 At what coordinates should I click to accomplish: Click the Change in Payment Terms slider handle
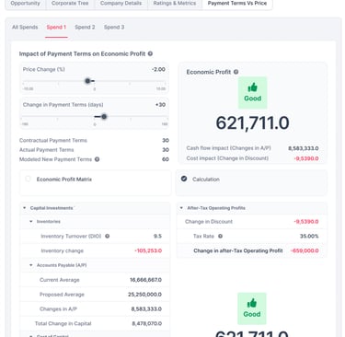point(104,117)
